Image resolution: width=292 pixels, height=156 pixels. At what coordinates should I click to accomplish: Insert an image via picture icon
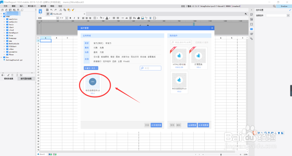[x=142, y=18]
